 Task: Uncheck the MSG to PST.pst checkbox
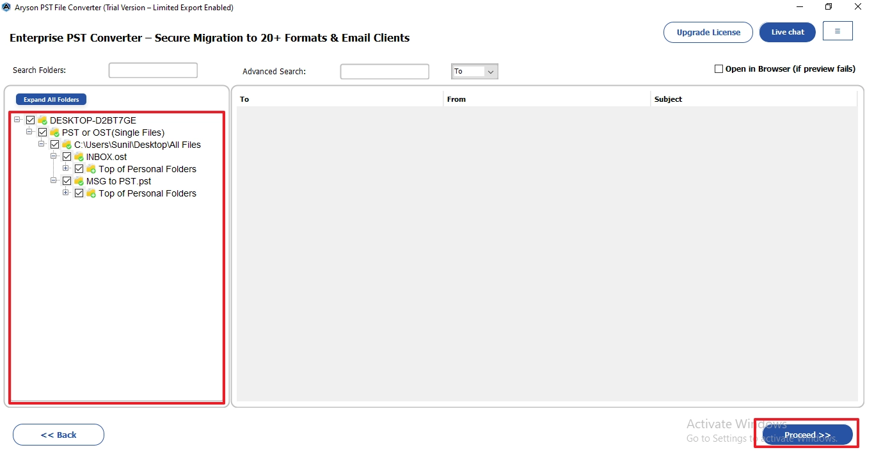[x=67, y=181]
